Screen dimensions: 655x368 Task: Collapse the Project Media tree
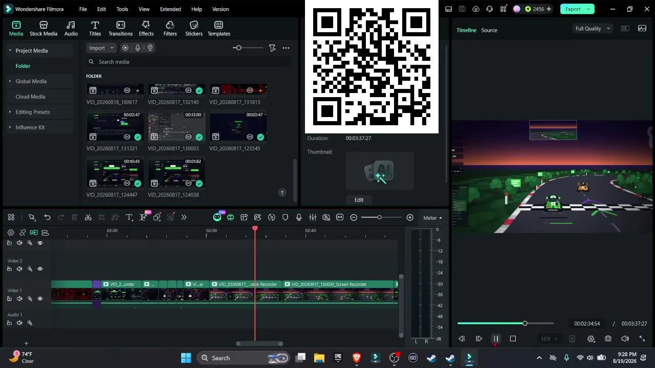[10, 51]
